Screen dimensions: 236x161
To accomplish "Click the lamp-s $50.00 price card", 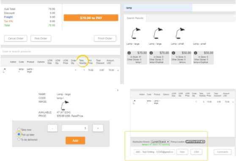I will (x=181, y=58).
